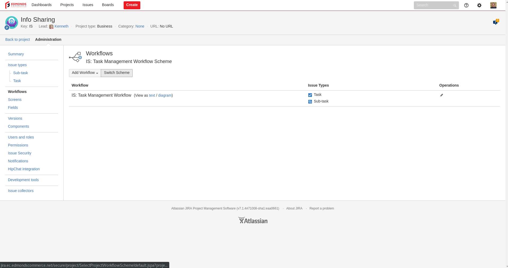Image resolution: width=508 pixels, height=268 pixels.
Task: Open the Add Workflow dropdown
Action: [x=85, y=73]
